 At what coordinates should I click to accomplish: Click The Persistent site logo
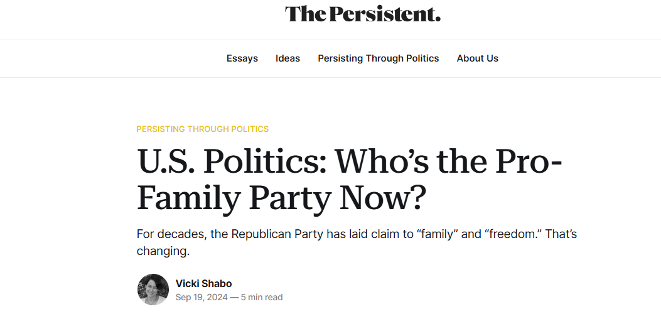tap(362, 14)
